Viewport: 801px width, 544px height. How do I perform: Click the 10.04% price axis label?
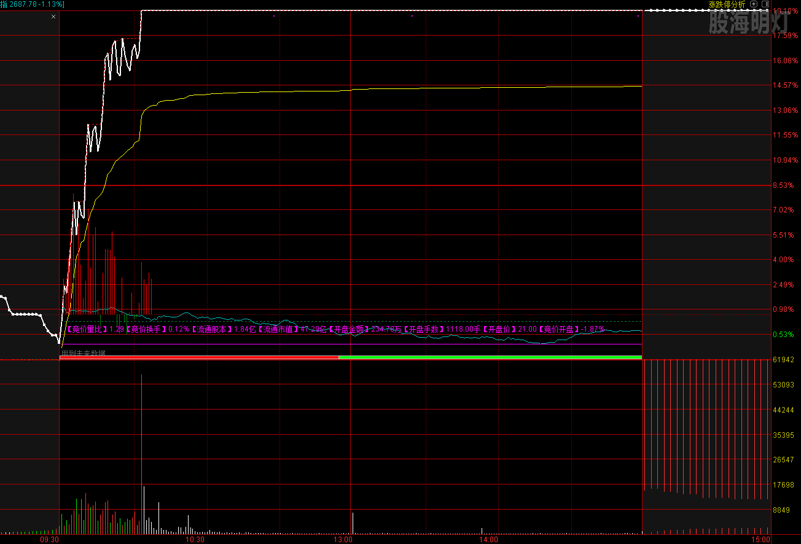click(x=786, y=160)
